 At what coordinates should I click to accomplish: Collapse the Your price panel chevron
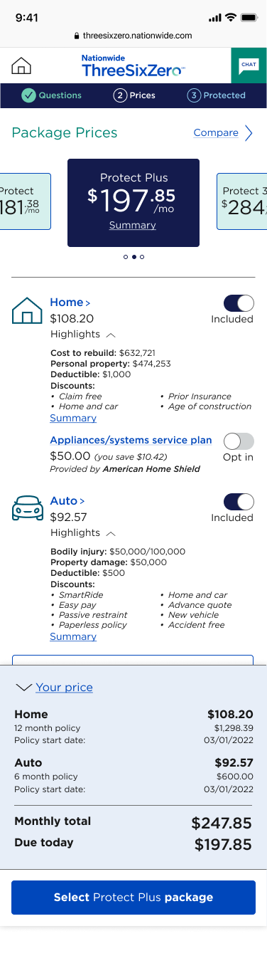pos(23,688)
